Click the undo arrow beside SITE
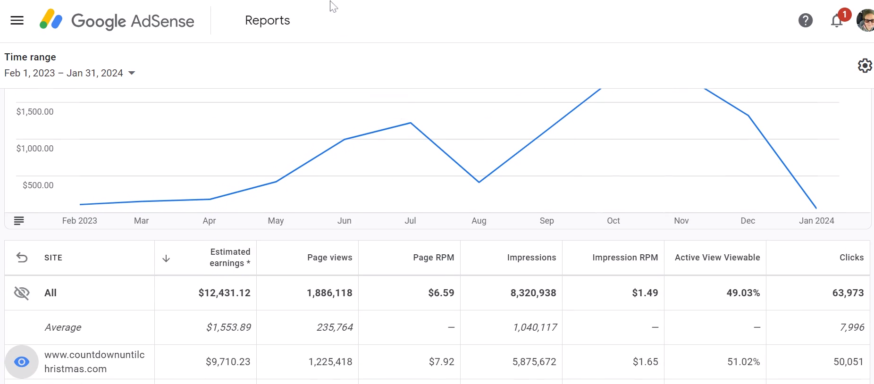The height and width of the screenshot is (384, 874). click(22, 258)
